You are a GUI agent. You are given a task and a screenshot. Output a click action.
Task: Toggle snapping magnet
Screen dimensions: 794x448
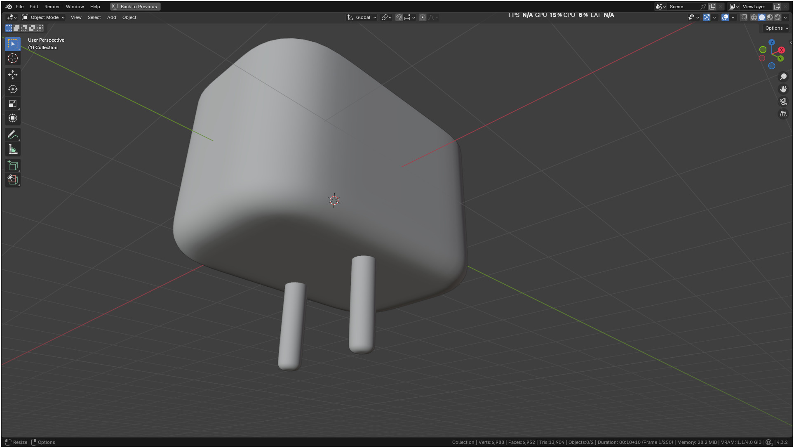[x=399, y=17]
